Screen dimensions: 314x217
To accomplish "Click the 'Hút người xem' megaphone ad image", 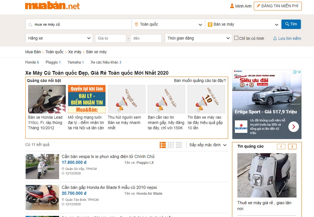I will 127,99.
